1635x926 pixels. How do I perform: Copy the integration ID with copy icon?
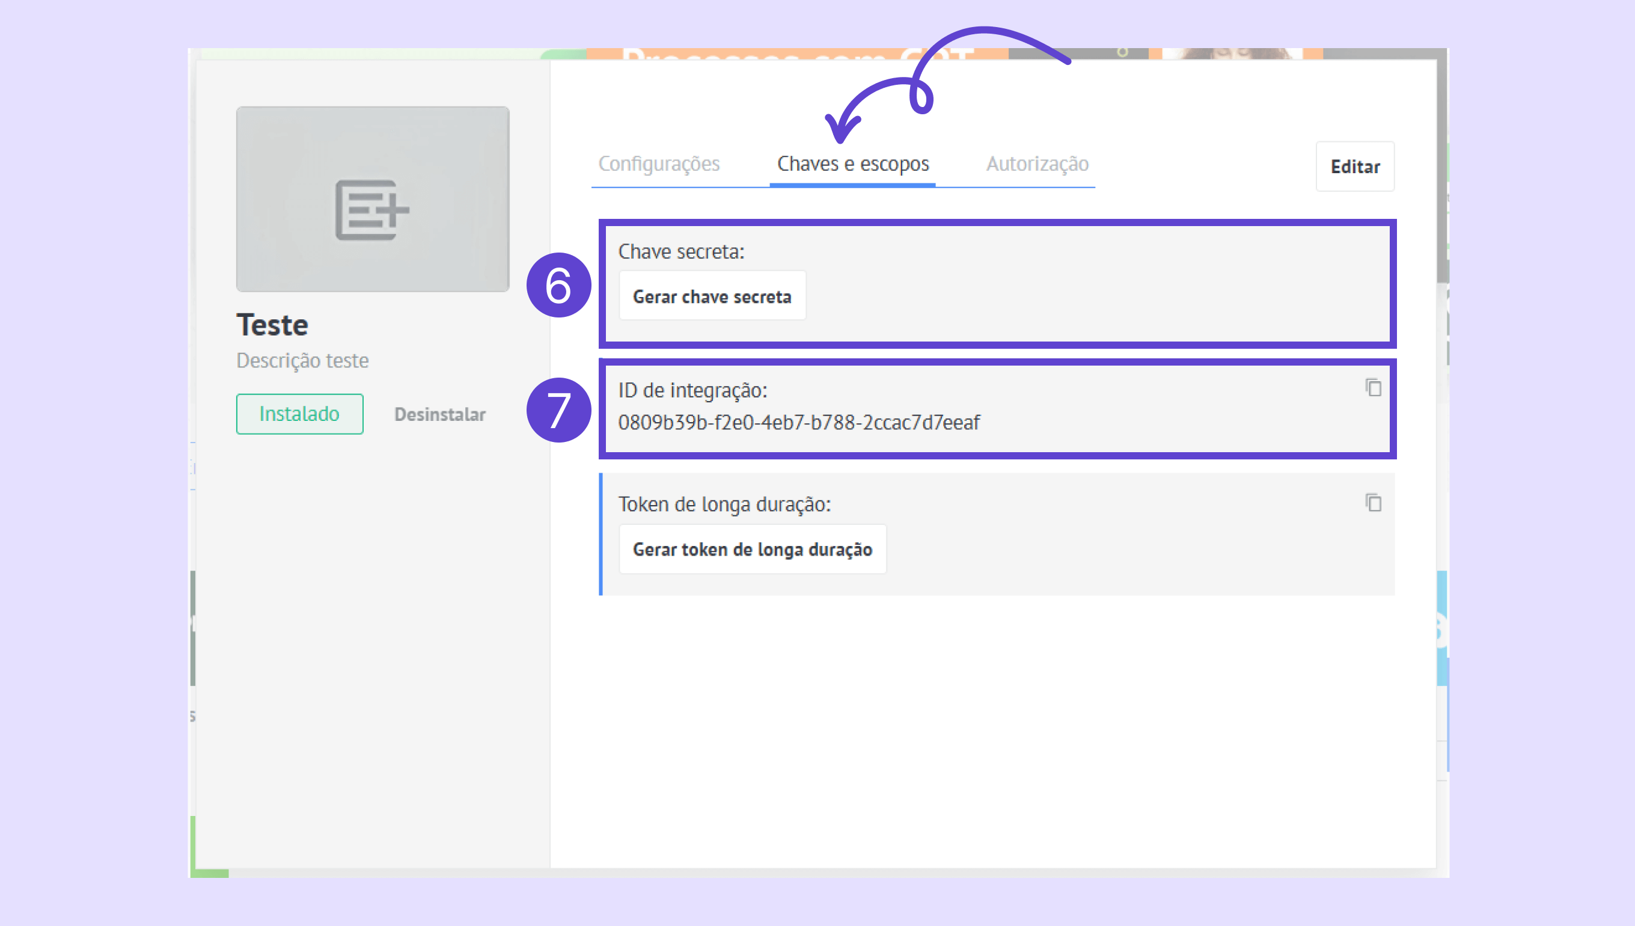click(x=1373, y=387)
